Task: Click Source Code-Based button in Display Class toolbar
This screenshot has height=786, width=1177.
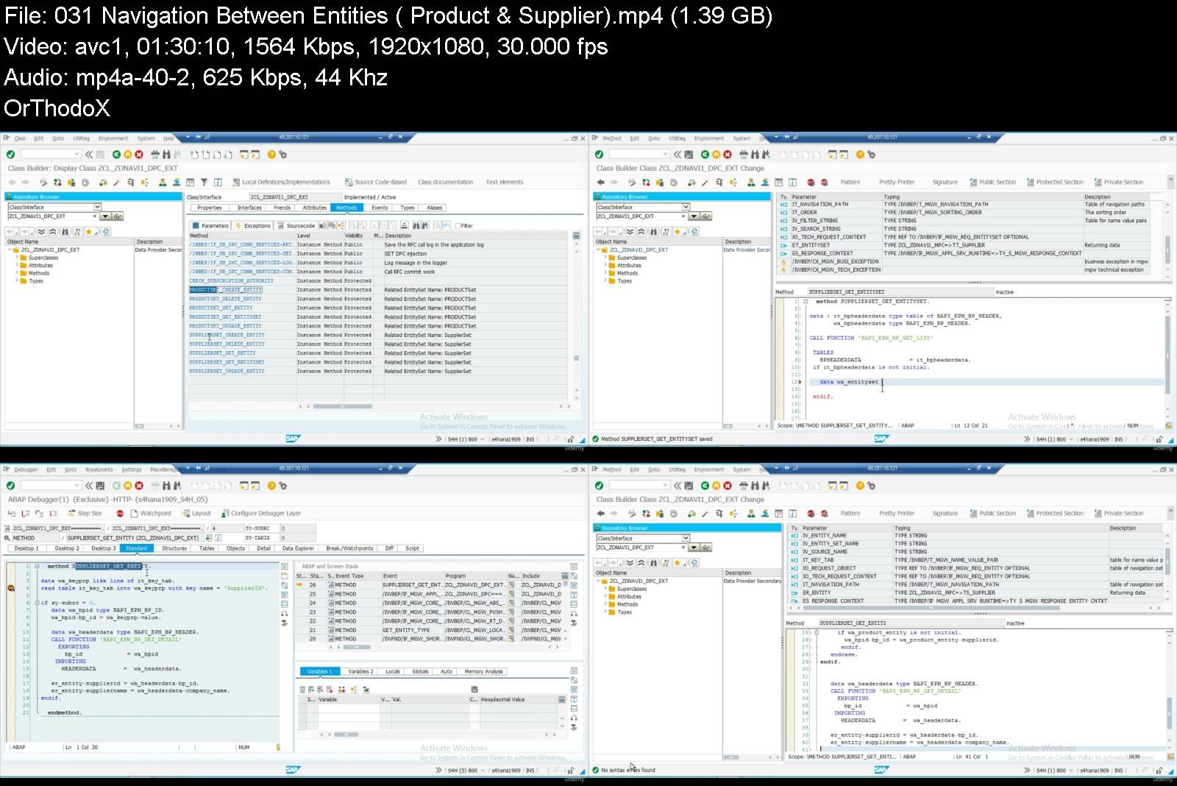Action: coord(375,183)
